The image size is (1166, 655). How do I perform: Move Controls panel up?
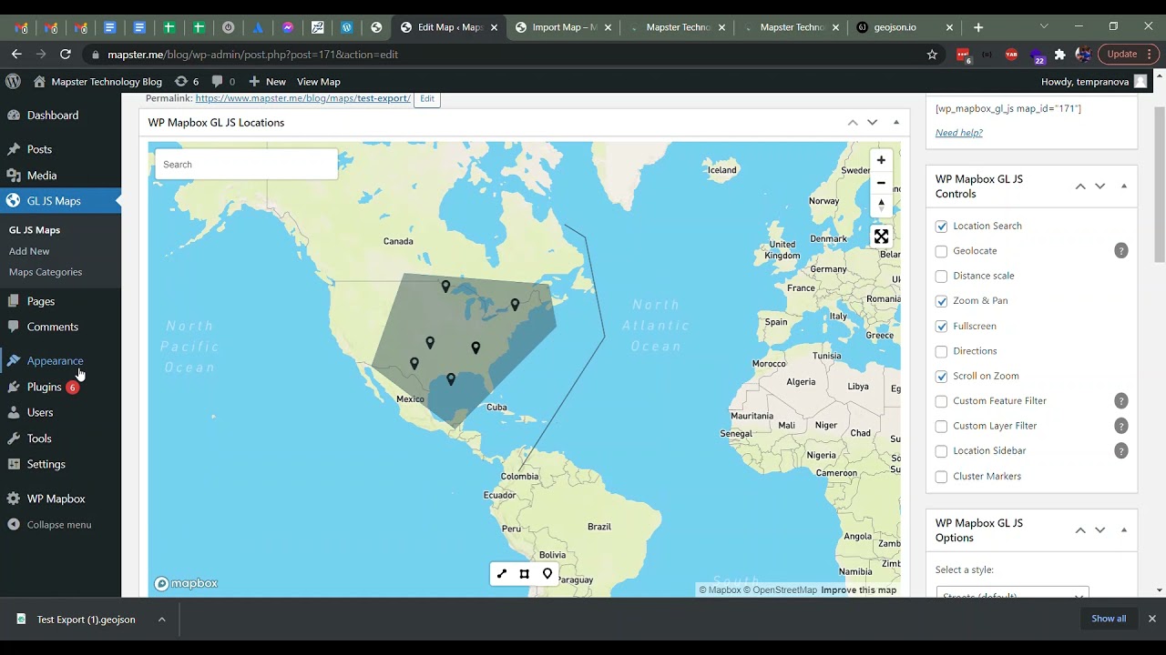click(1080, 186)
